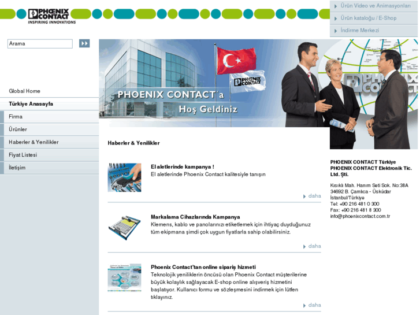Click address line 34692 B. Çamlıca - Üsküdar

pyautogui.click(x=360, y=191)
